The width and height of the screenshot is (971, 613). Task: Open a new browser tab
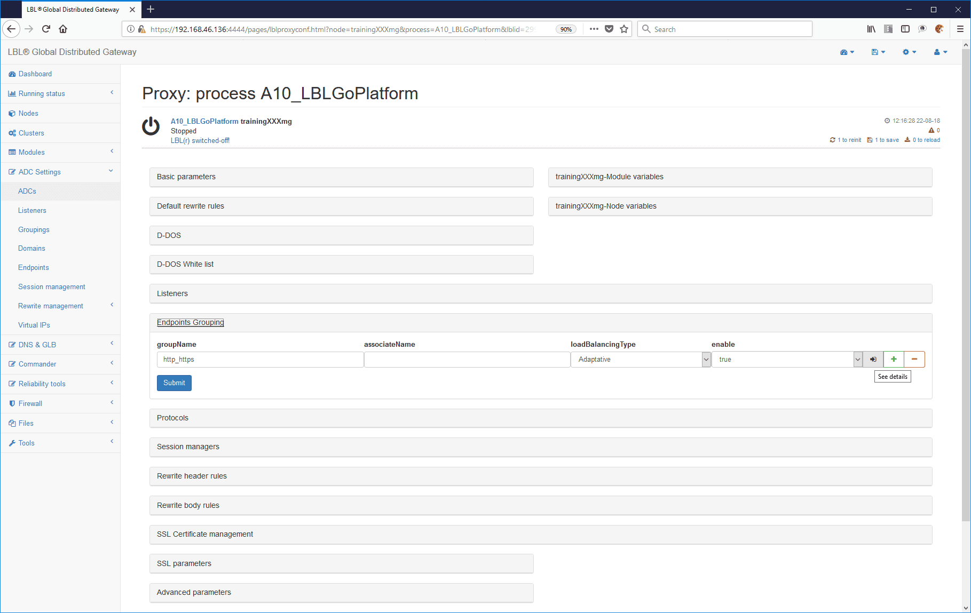point(151,9)
